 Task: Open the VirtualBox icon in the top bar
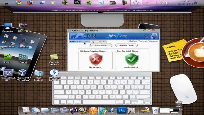click(x=101, y=3)
